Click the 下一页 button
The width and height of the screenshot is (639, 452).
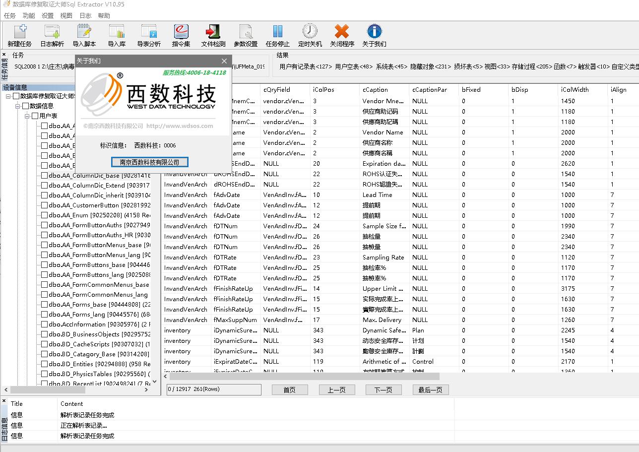(x=383, y=389)
